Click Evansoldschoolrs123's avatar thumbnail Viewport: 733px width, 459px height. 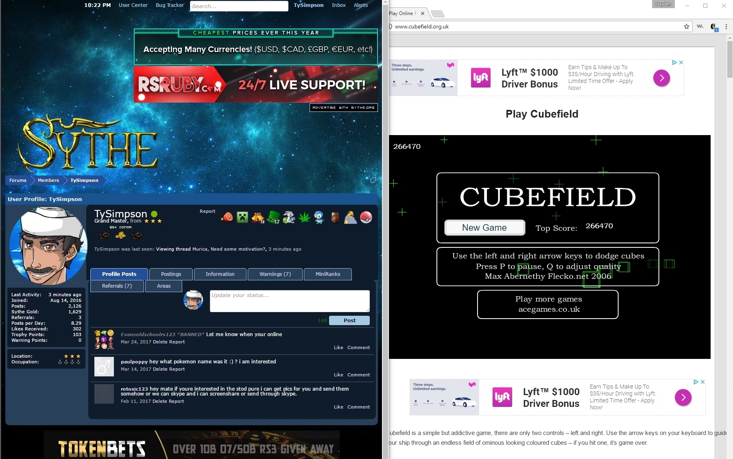pyautogui.click(x=104, y=339)
